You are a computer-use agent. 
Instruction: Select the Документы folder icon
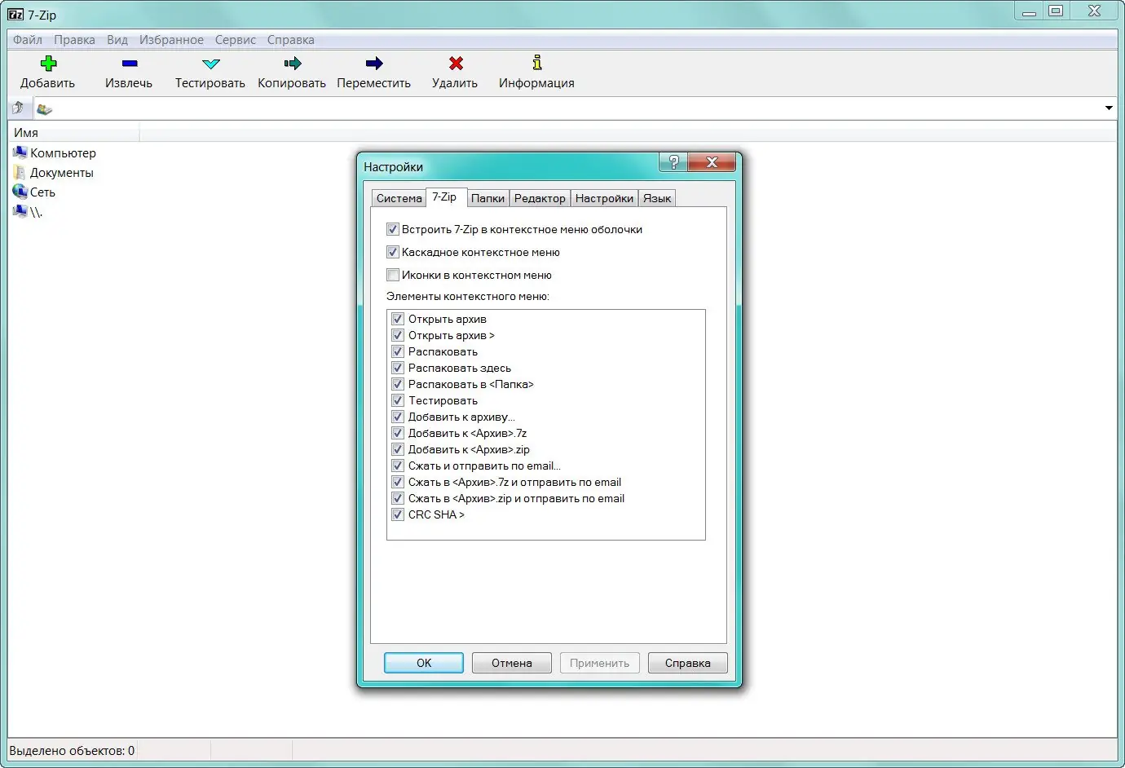[x=20, y=172]
